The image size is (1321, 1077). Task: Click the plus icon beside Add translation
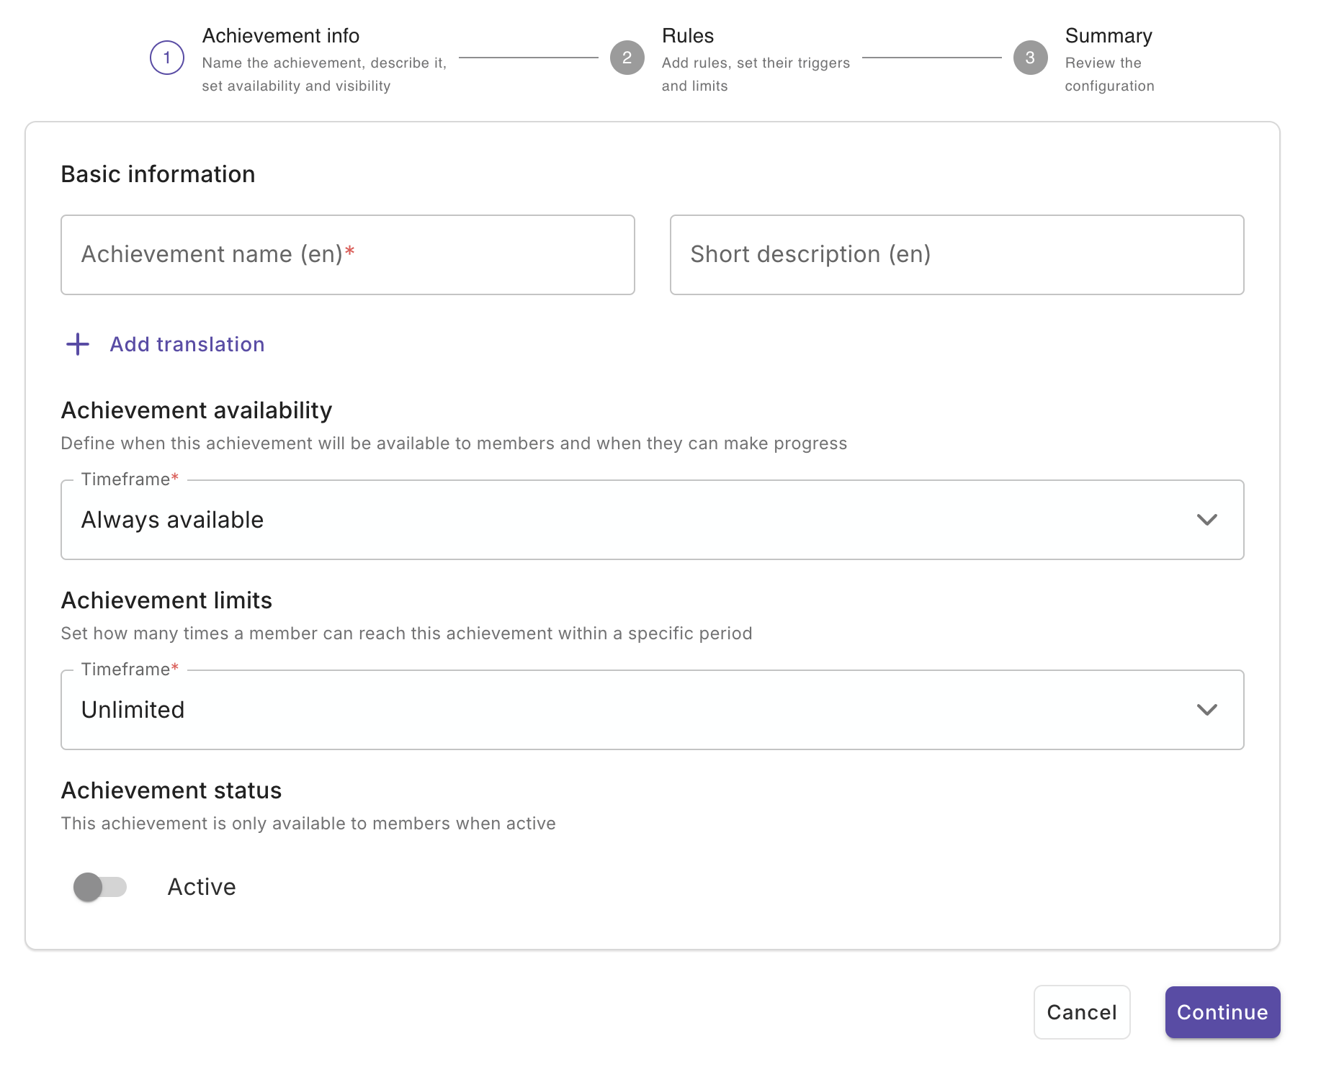[78, 344]
